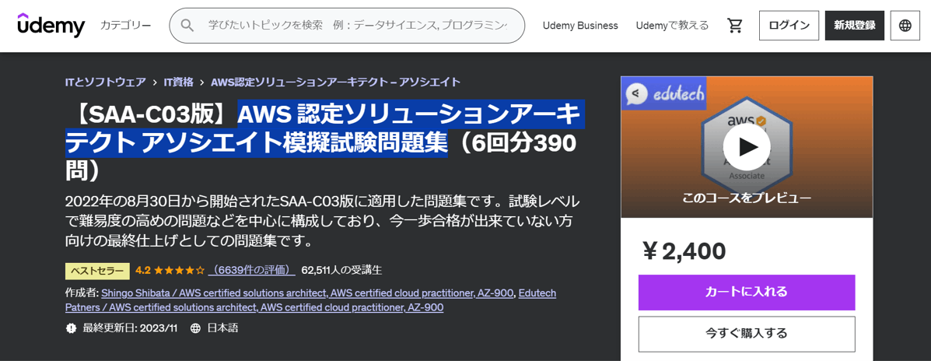Click the ベストセラー badge
This screenshot has width=931, height=361.
pos(97,271)
